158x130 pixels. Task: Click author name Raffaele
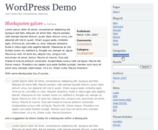pos(52,24)
